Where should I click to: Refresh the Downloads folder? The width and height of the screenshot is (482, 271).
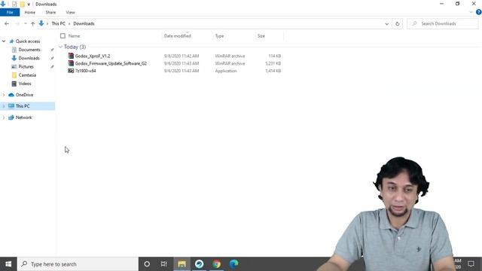tap(397, 23)
